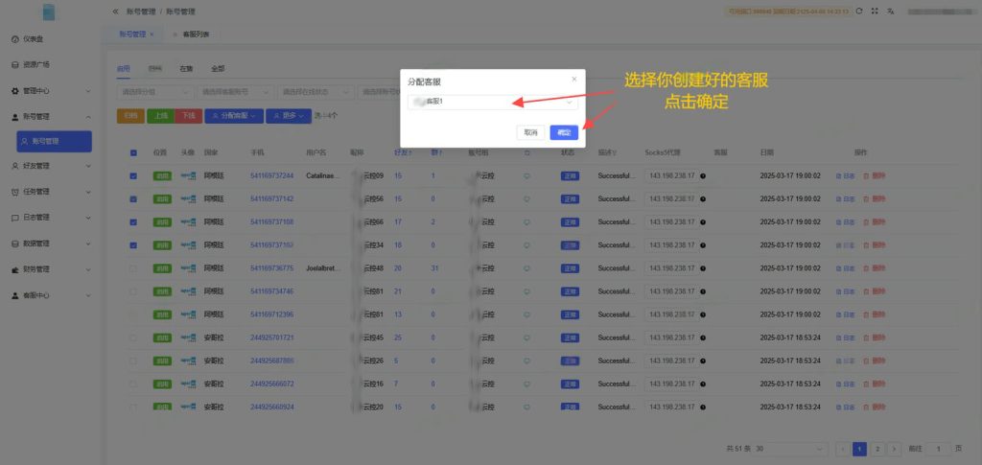Click the next page arrow in the pagination
Image resolution: width=982 pixels, height=465 pixels.
pyautogui.click(x=895, y=449)
